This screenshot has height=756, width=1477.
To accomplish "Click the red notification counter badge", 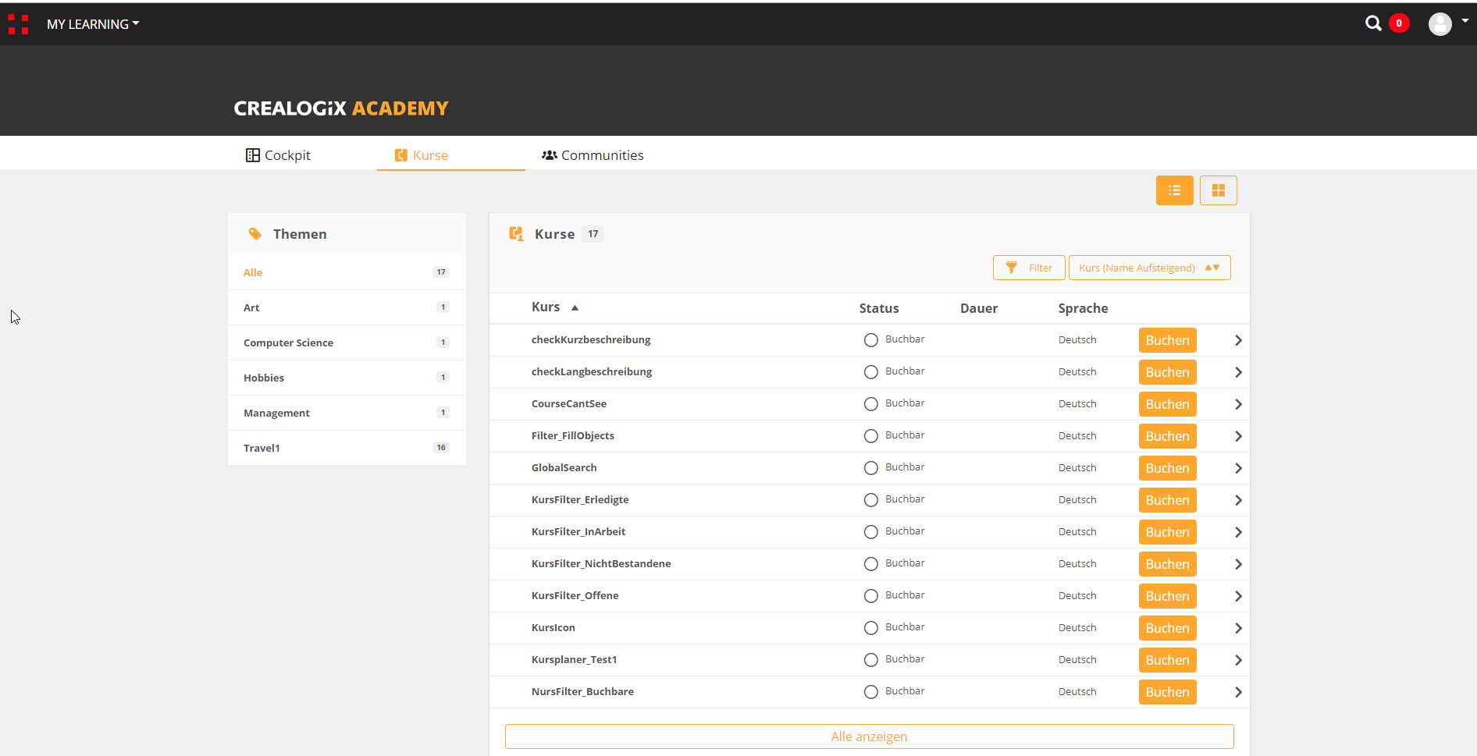I will (x=1399, y=23).
